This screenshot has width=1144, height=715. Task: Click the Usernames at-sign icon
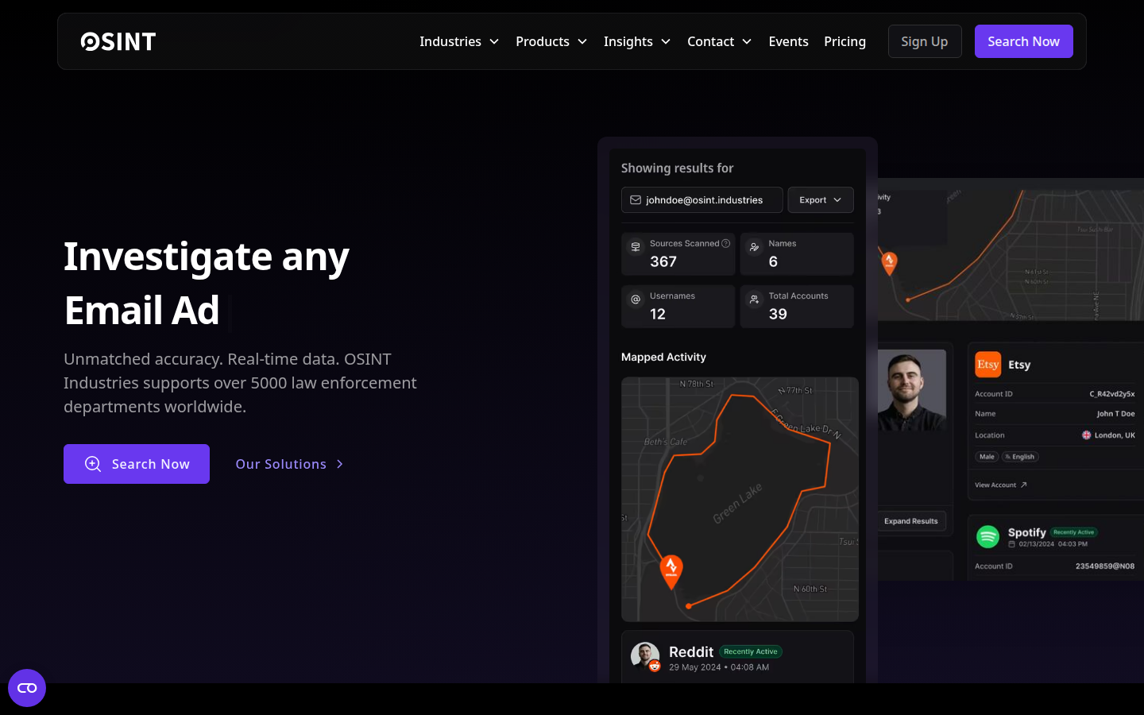point(636,300)
